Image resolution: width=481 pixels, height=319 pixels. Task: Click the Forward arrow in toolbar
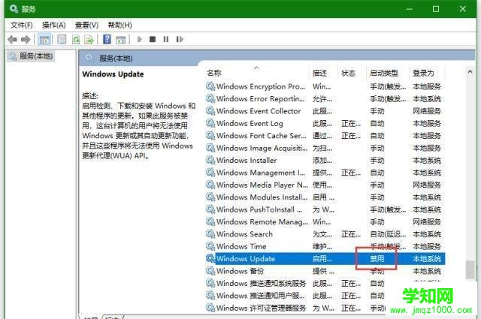point(26,40)
